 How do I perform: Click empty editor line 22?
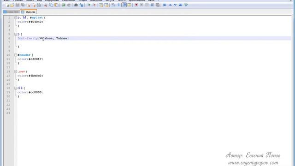(154, 105)
